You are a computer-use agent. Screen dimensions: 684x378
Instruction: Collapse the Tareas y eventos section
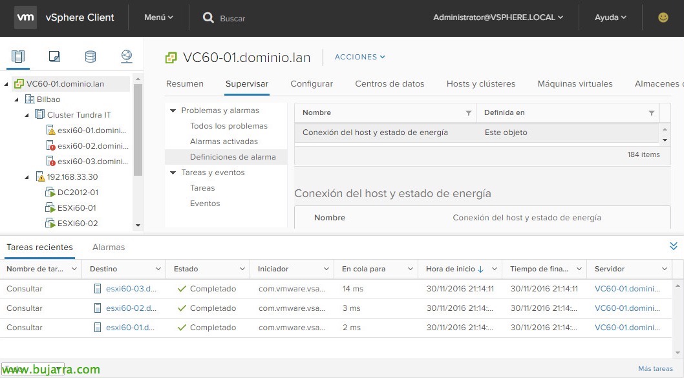pyautogui.click(x=173, y=173)
